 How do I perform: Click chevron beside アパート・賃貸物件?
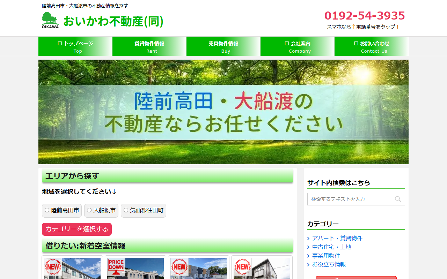pyautogui.click(x=308, y=238)
